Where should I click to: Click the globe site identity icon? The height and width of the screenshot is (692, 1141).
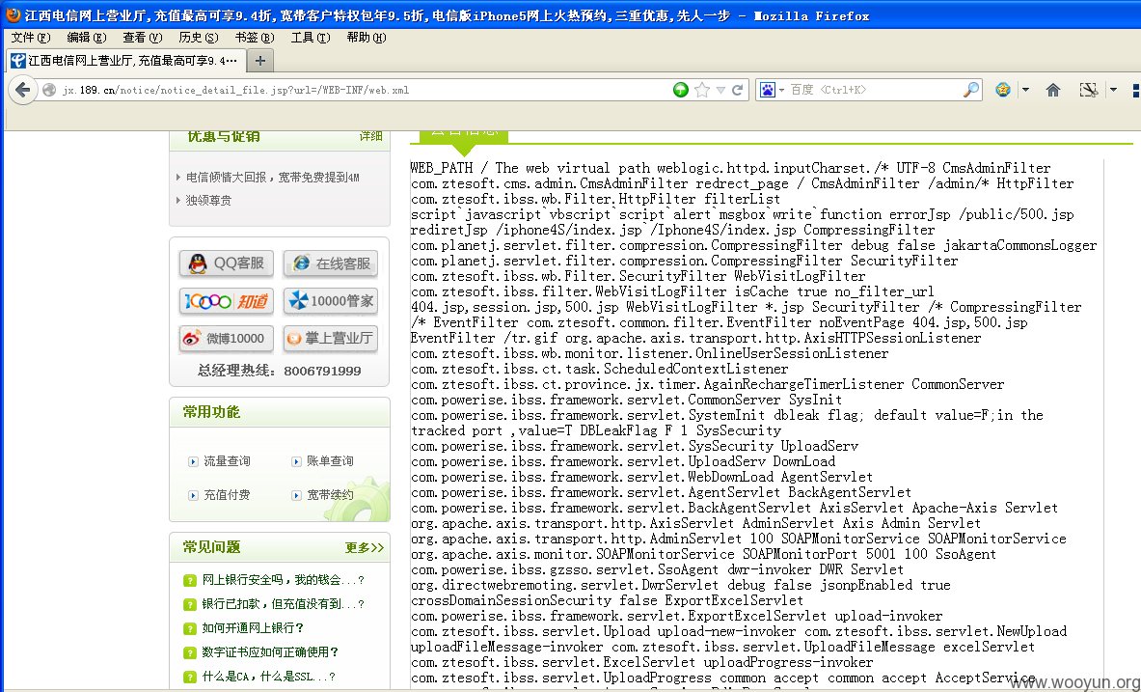coord(49,91)
